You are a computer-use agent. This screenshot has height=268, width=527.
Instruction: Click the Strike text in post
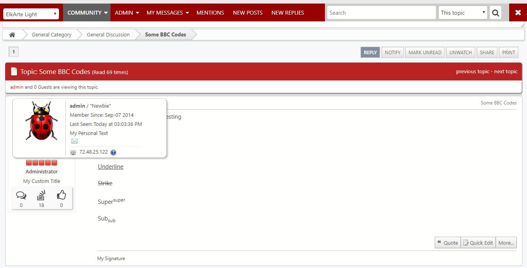[x=105, y=183]
